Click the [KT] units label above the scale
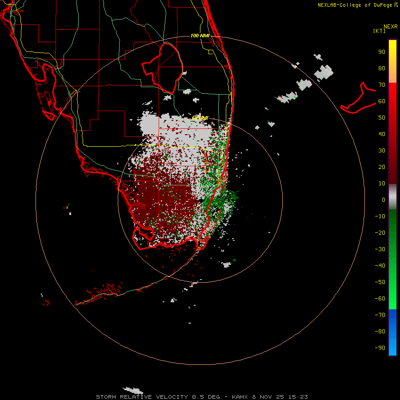400x400 pixels. pos(379,31)
